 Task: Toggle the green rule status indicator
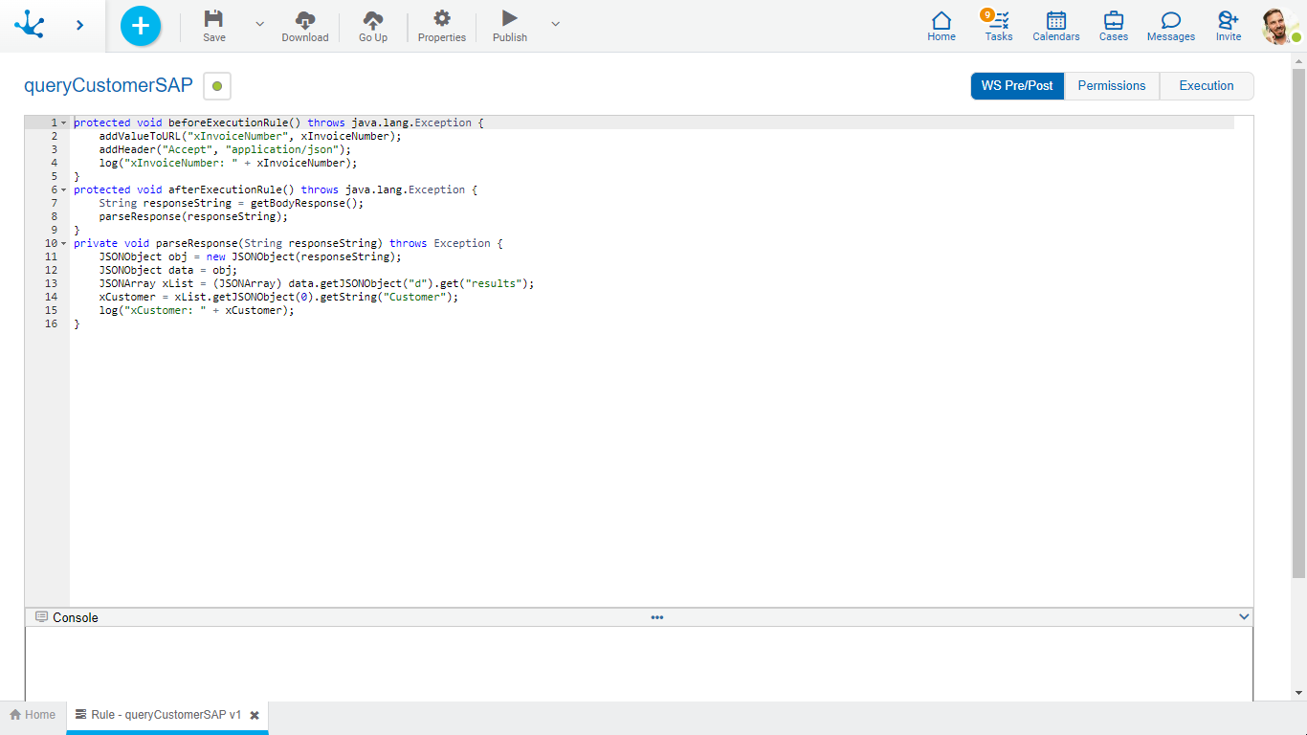tap(217, 86)
